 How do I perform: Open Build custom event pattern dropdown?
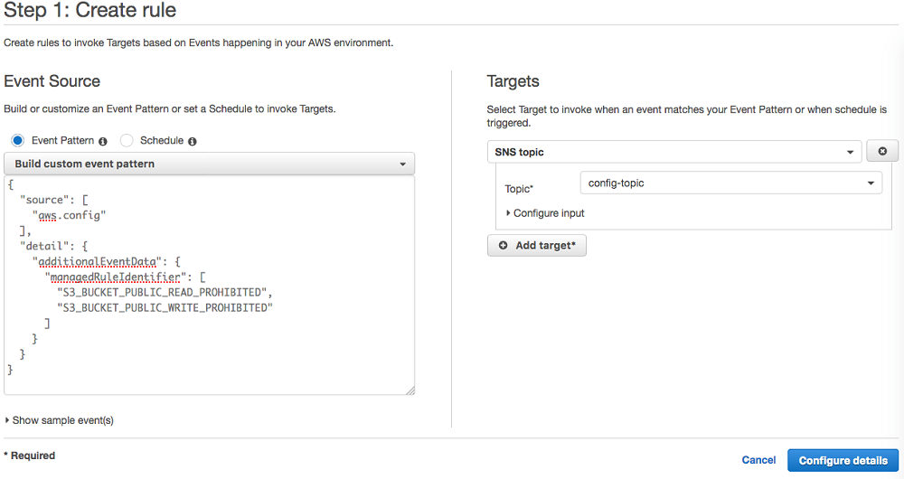(209, 164)
